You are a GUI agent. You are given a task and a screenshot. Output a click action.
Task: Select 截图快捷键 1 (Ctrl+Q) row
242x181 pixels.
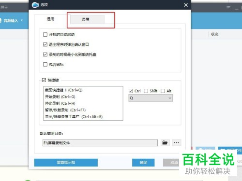[x=83, y=90]
